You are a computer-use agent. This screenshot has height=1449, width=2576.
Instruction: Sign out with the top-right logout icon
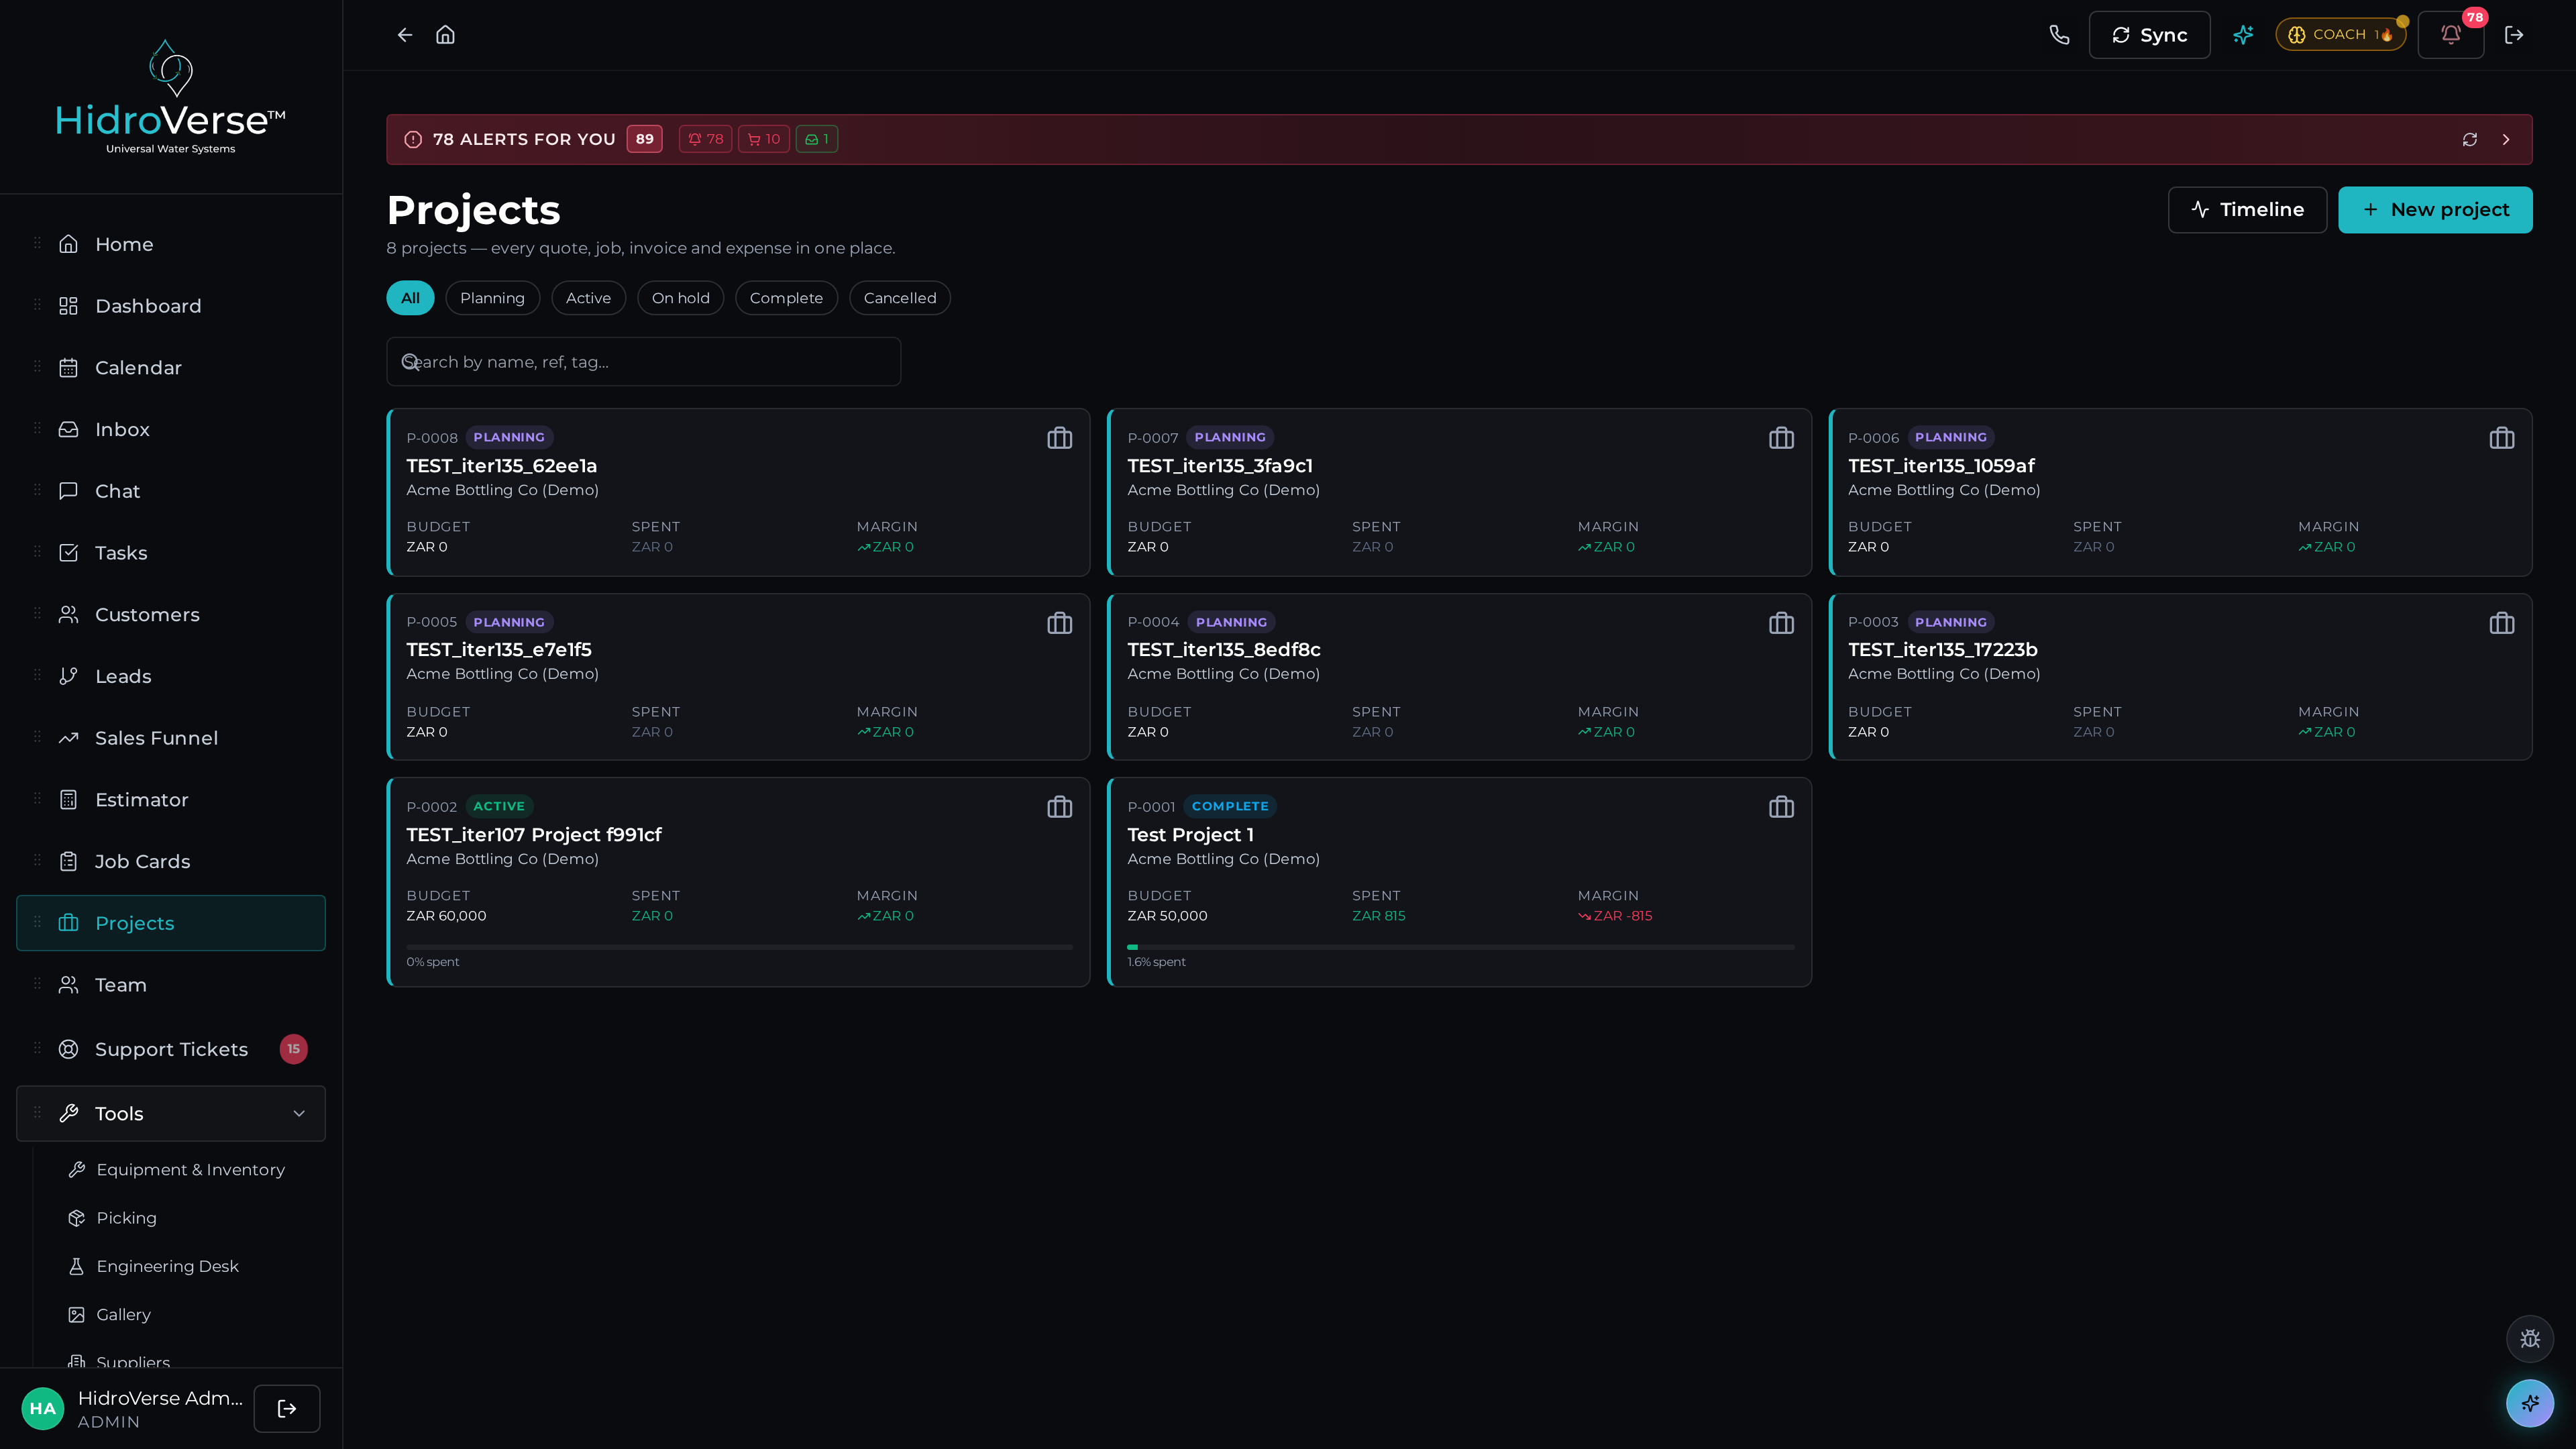tap(2514, 35)
